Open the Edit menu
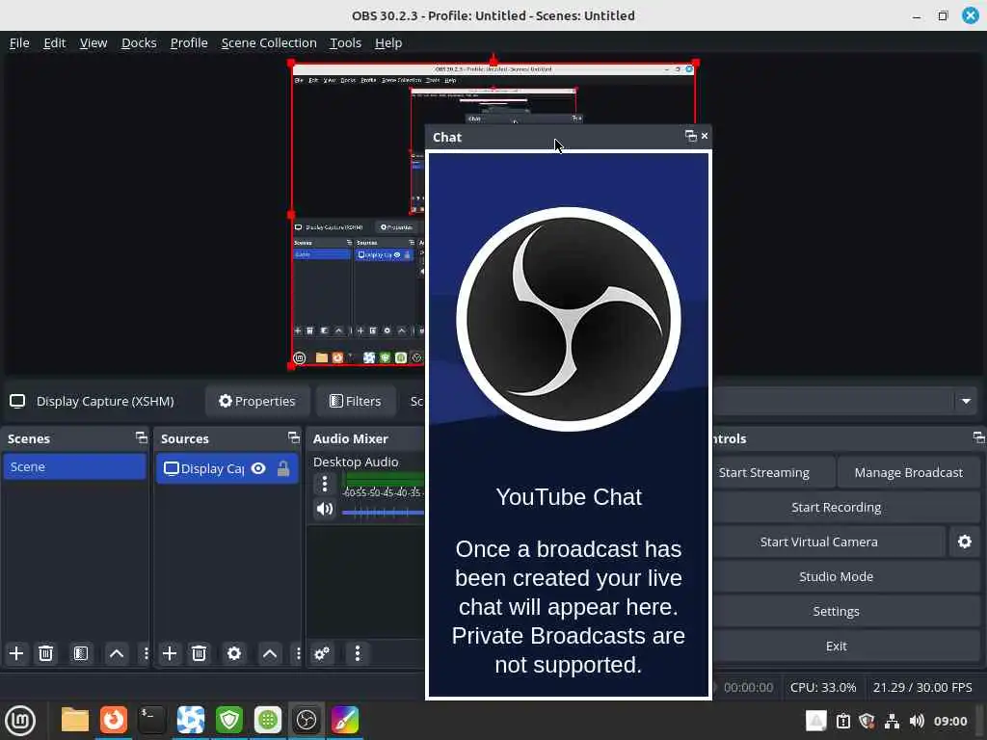 tap(54, 42)
